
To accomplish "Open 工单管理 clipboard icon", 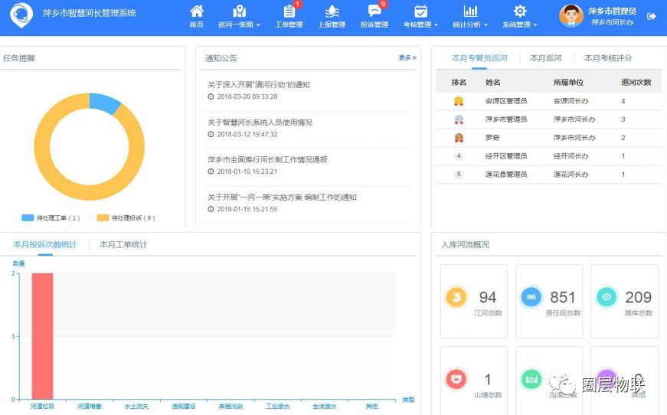I will [x=289, y=11].
